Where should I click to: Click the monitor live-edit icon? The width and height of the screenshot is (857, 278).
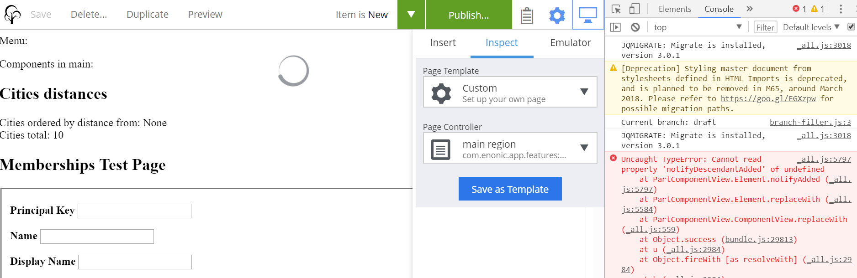click(587, 14)
